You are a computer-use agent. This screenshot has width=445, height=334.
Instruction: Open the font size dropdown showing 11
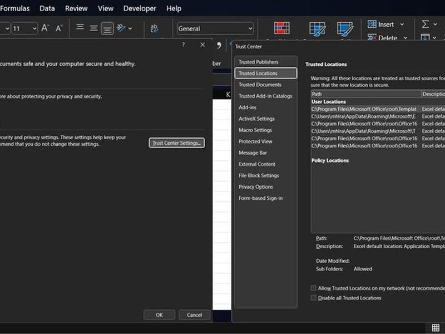[x=34, y=28]
